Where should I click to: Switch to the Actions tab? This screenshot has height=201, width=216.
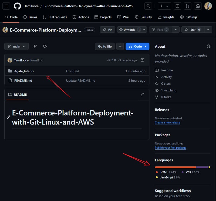click(81, 17)
